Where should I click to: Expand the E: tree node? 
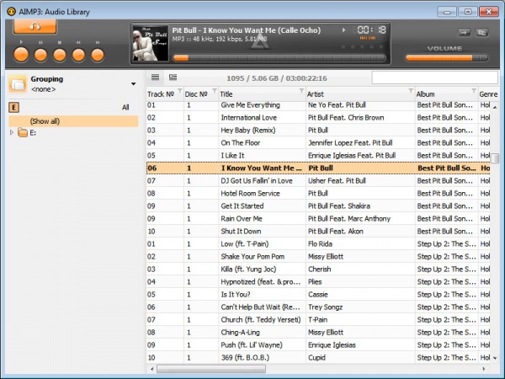pyautogui.click(x=12, y=133)
